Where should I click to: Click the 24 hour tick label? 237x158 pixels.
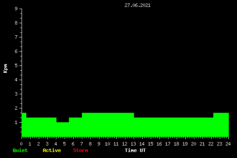pos(228,144)
